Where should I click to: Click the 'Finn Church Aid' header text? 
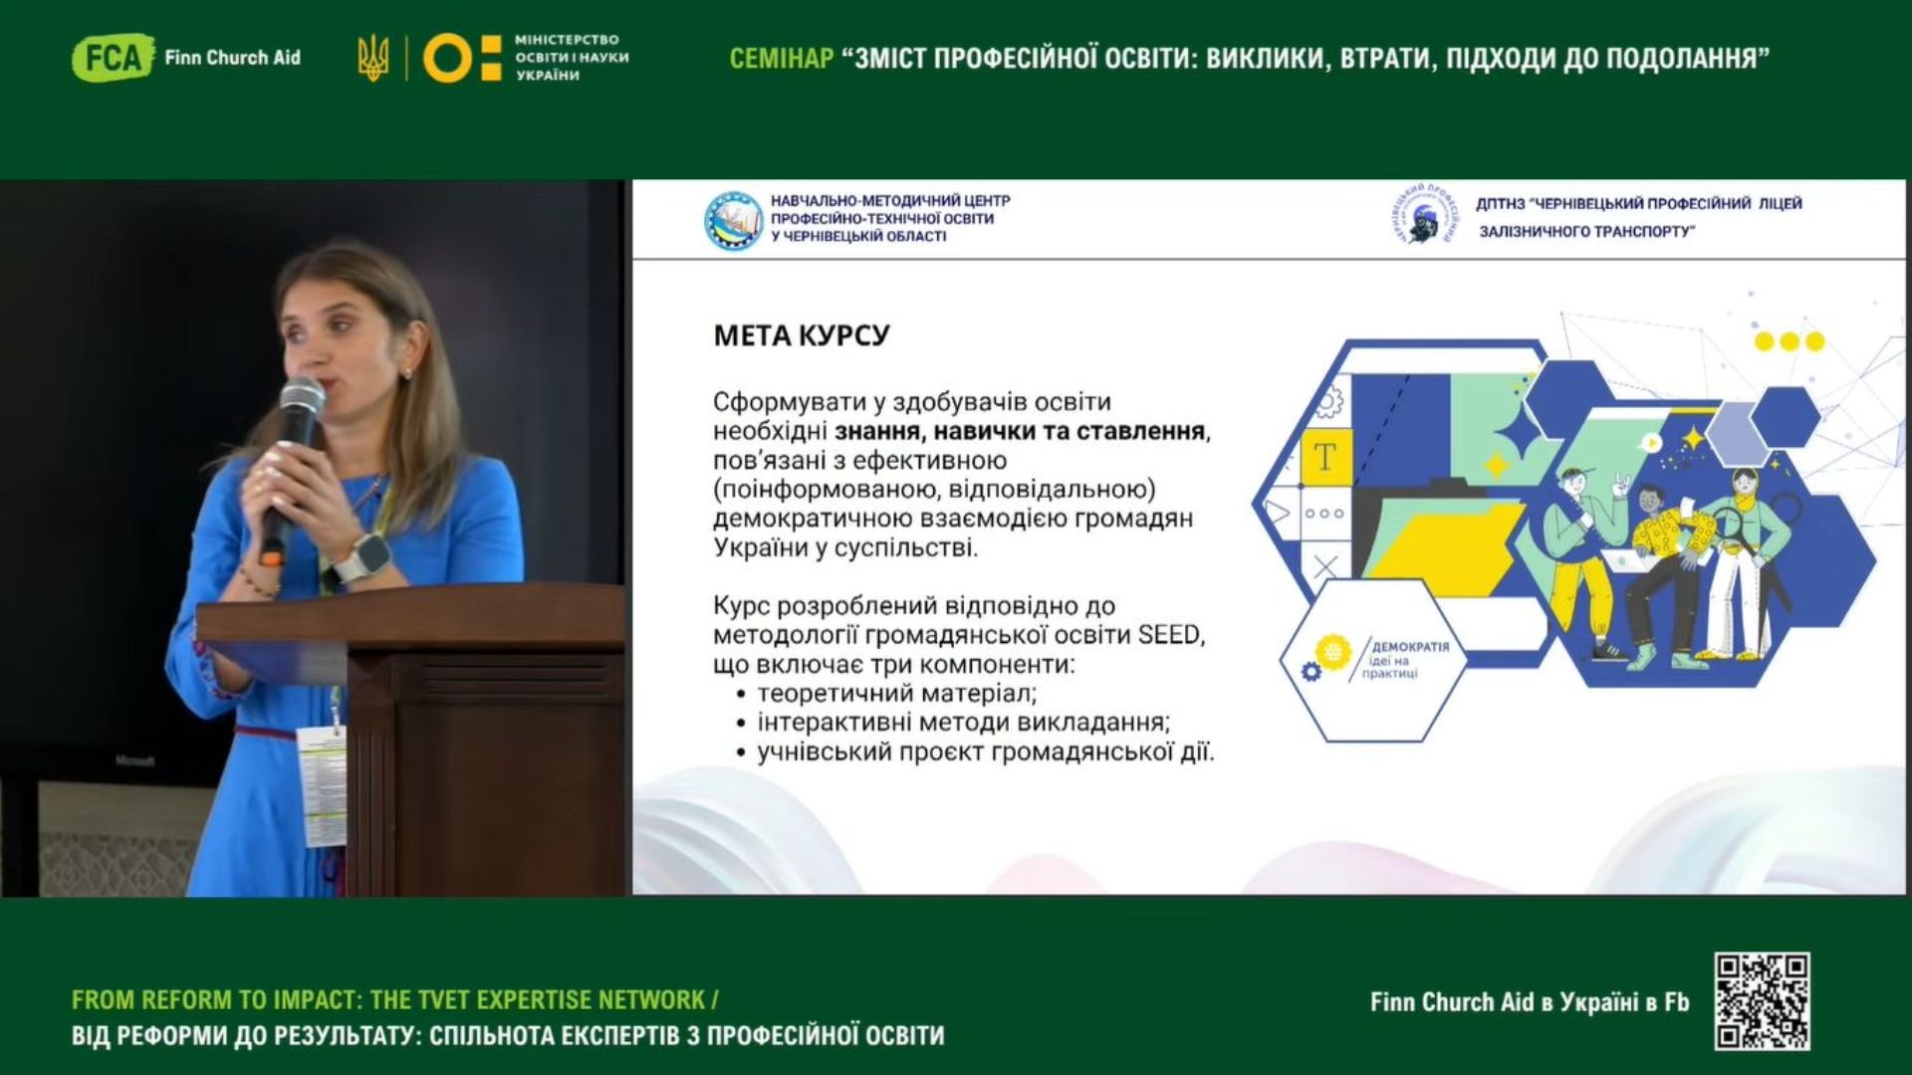point(232,58)
